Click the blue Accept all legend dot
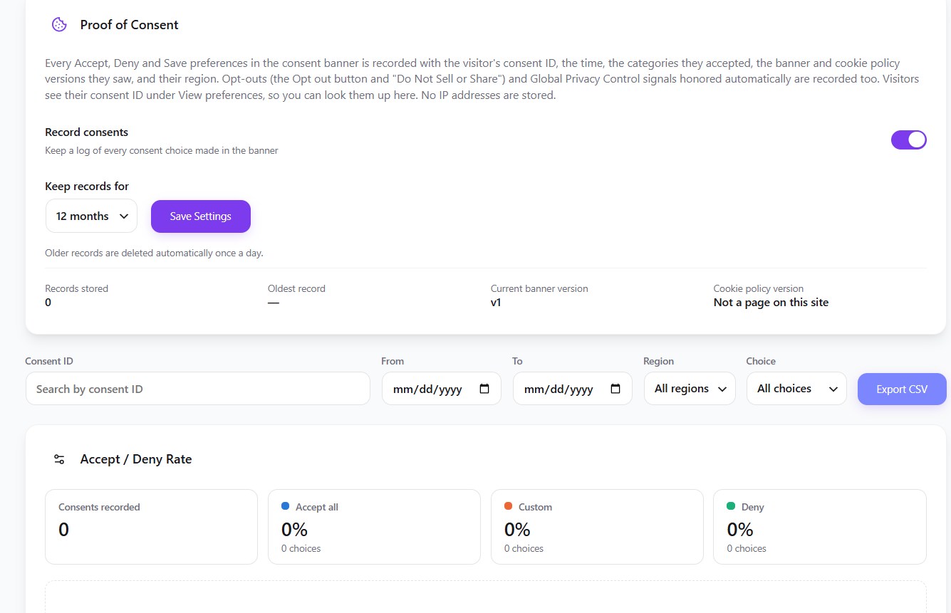 click(x=286, y=506)
